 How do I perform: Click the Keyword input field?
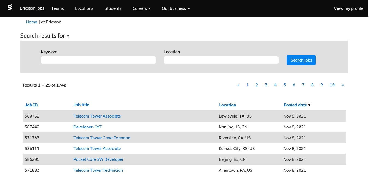pyautogui.click(x=98, y=60)
